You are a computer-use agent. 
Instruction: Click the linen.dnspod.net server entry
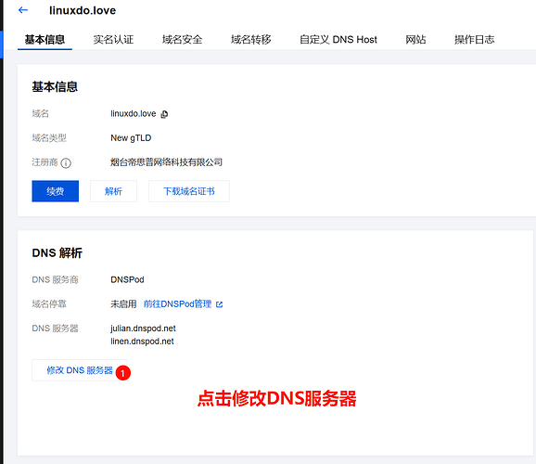click(142, 342)
